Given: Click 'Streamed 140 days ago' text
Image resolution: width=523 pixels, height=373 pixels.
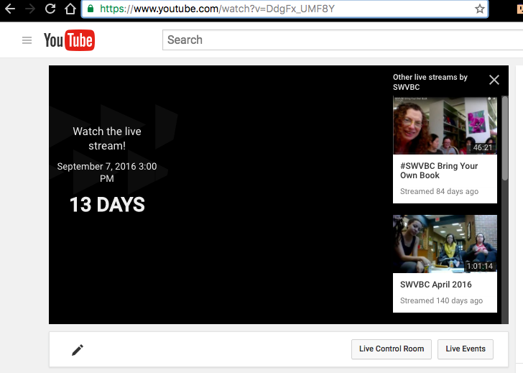Looking at the screenshot, I should click(441, 300).
